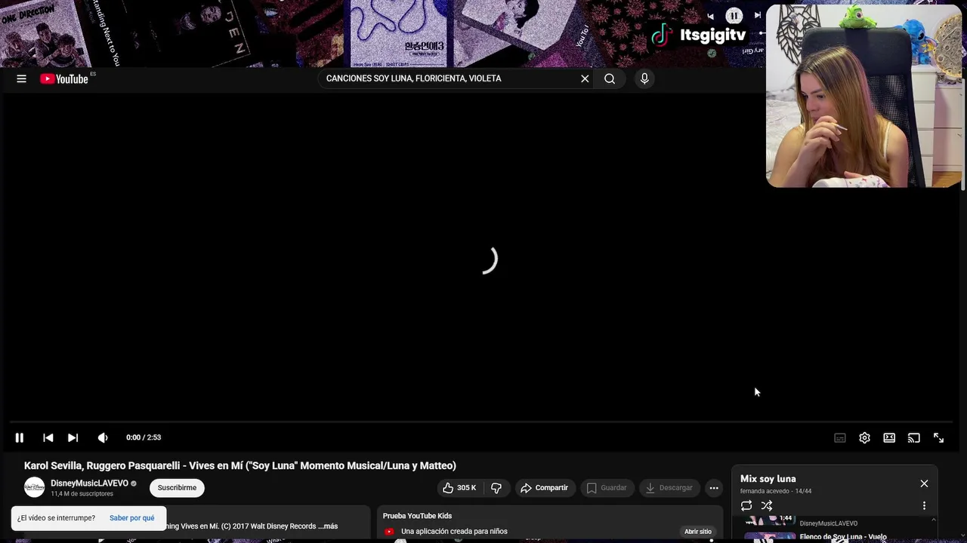Open playlist options three-dot menu
This screenshot has width=967, height=543.
pyautogui.click(x=924, y=506)
